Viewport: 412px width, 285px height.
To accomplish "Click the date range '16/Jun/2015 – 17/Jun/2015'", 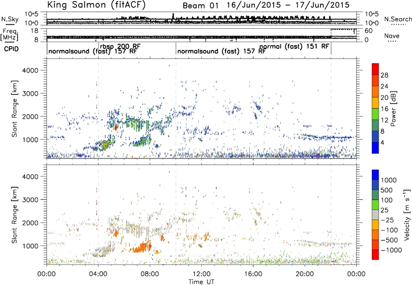I will pos(288,5).
